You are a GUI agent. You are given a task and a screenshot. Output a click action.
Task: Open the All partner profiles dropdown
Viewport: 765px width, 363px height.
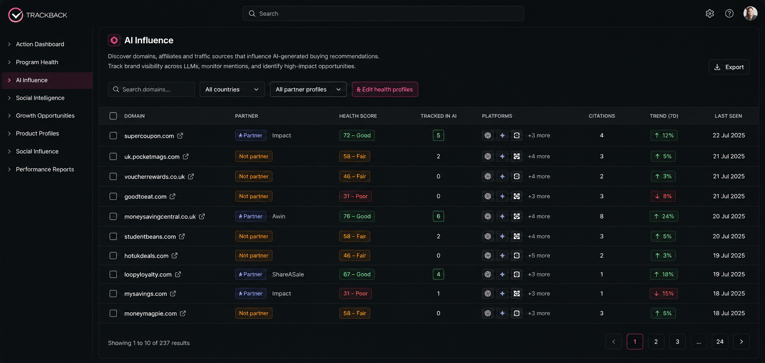click(308, 89)
